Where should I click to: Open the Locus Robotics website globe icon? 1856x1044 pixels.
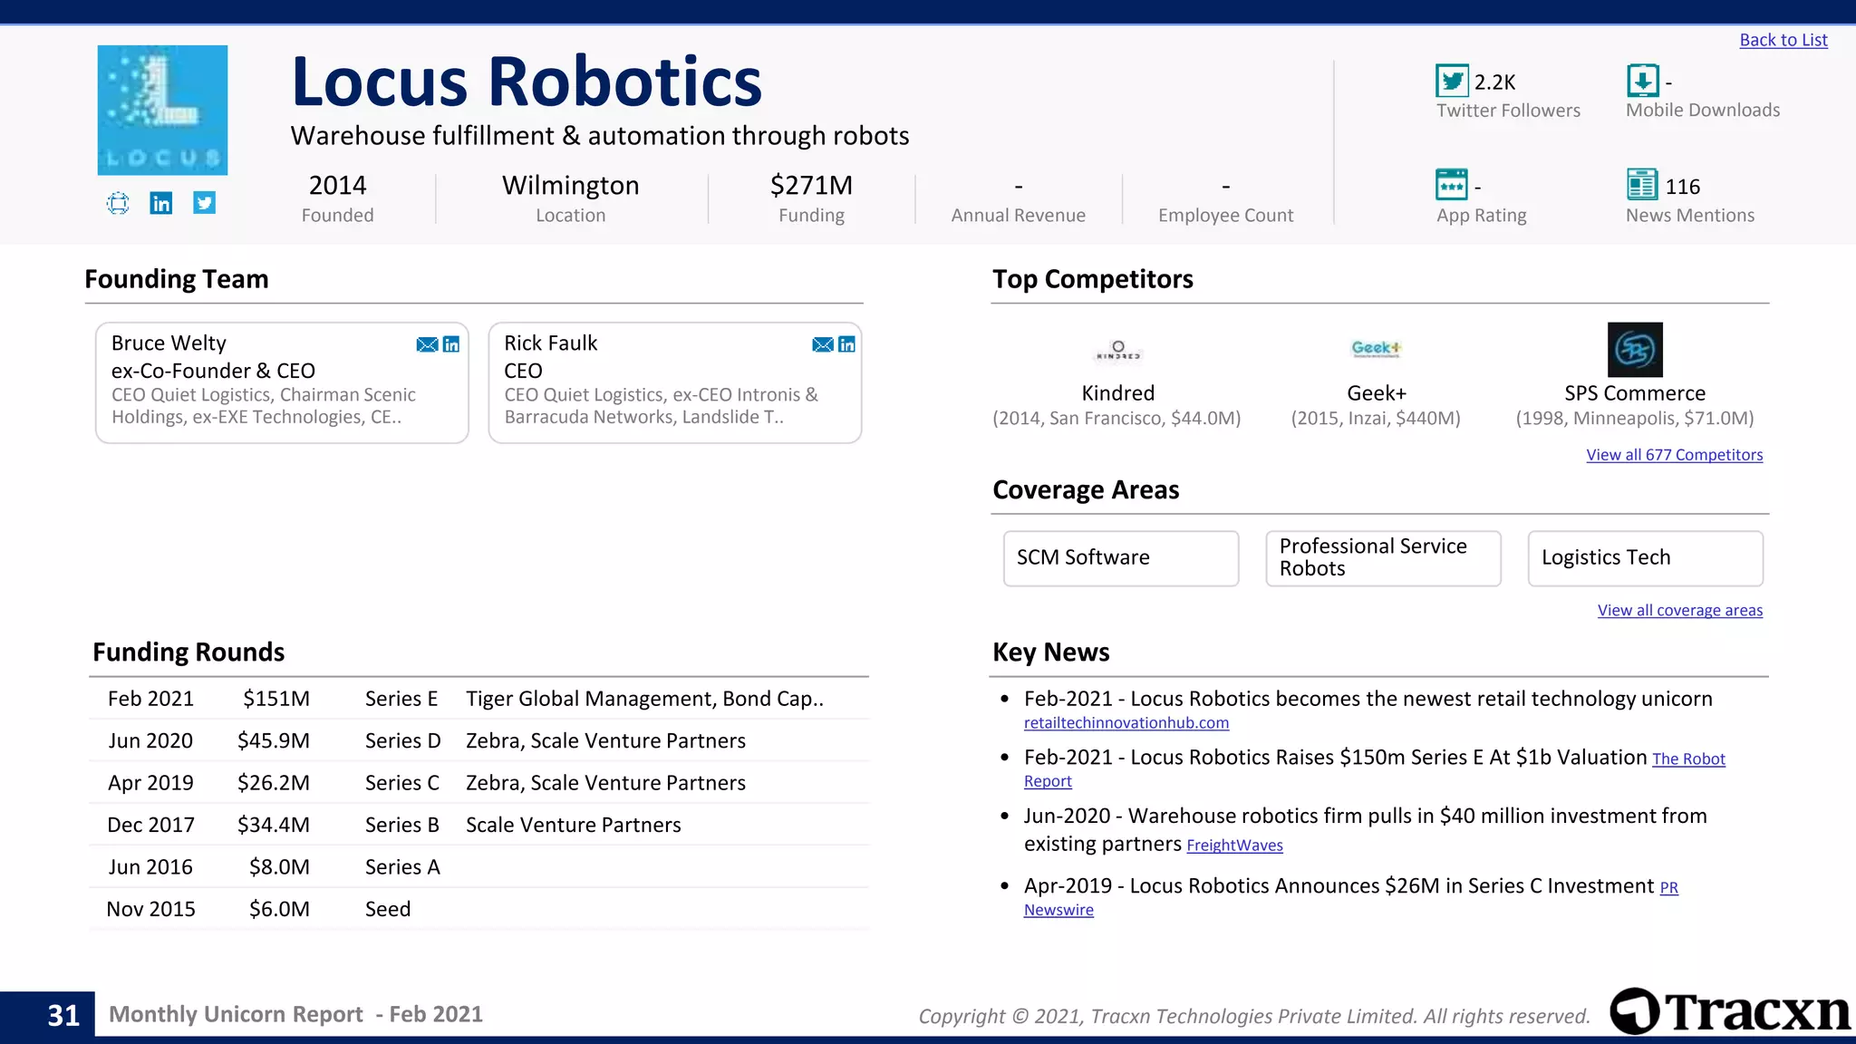118,203
